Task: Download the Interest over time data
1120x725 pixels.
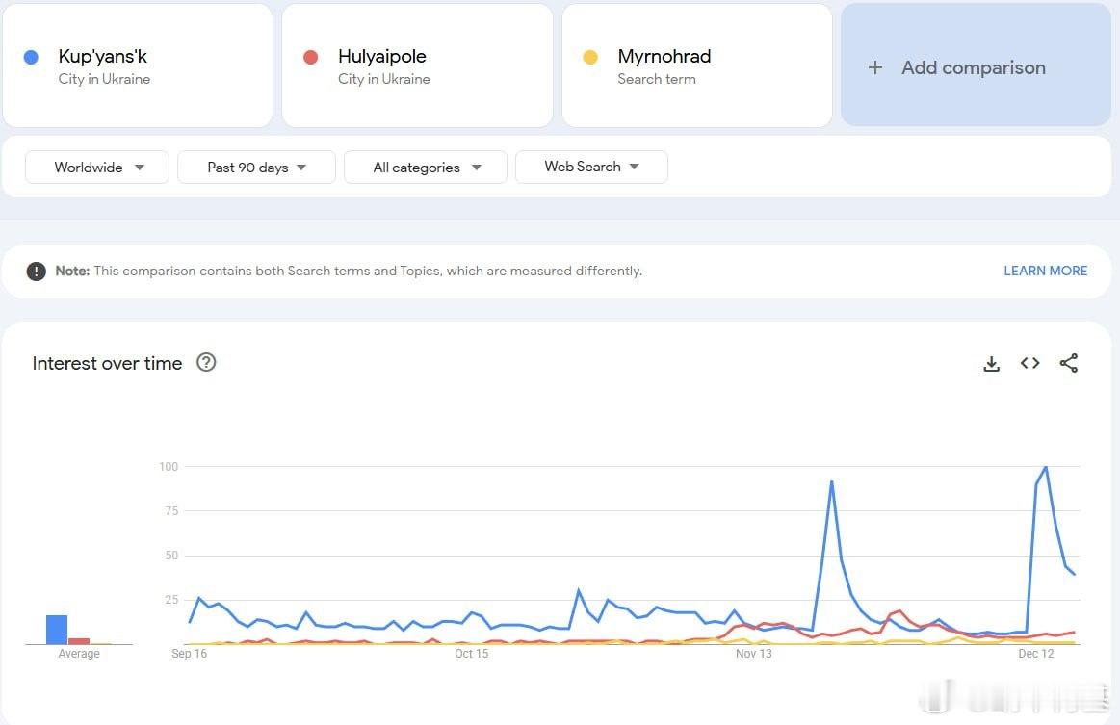Action: click(x=991, y=363)
